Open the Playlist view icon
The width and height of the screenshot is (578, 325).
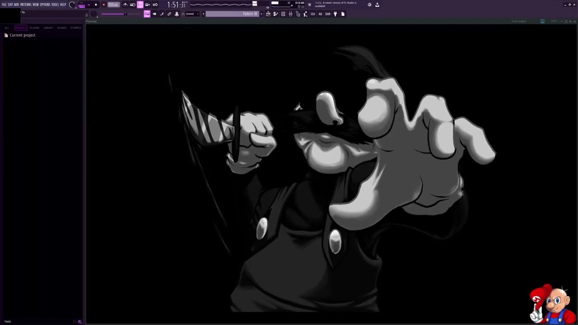[x=268, y=14]
